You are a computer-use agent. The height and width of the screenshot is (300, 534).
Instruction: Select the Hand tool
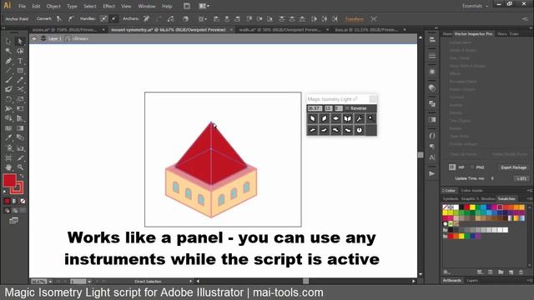pos(8,167)
